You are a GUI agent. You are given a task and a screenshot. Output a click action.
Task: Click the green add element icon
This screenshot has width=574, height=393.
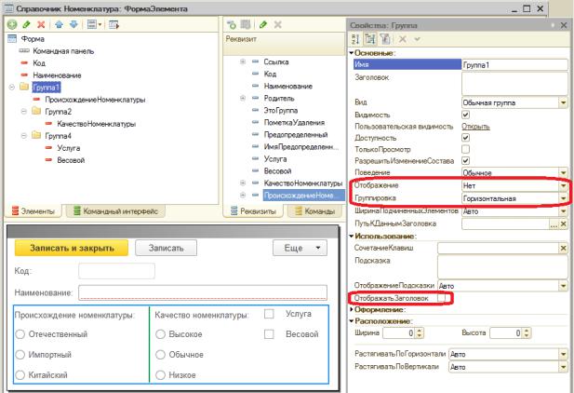pos(12,24)
